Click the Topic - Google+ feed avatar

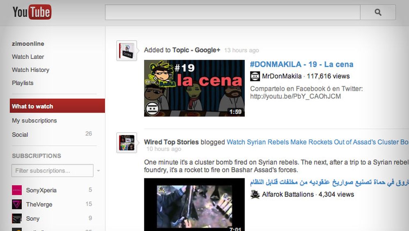coord(127,51)
